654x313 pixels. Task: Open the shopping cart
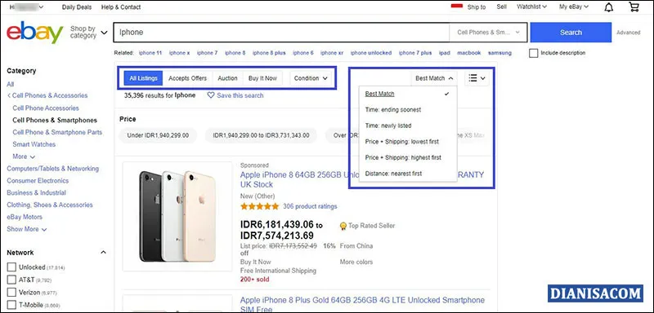[634, 7]
